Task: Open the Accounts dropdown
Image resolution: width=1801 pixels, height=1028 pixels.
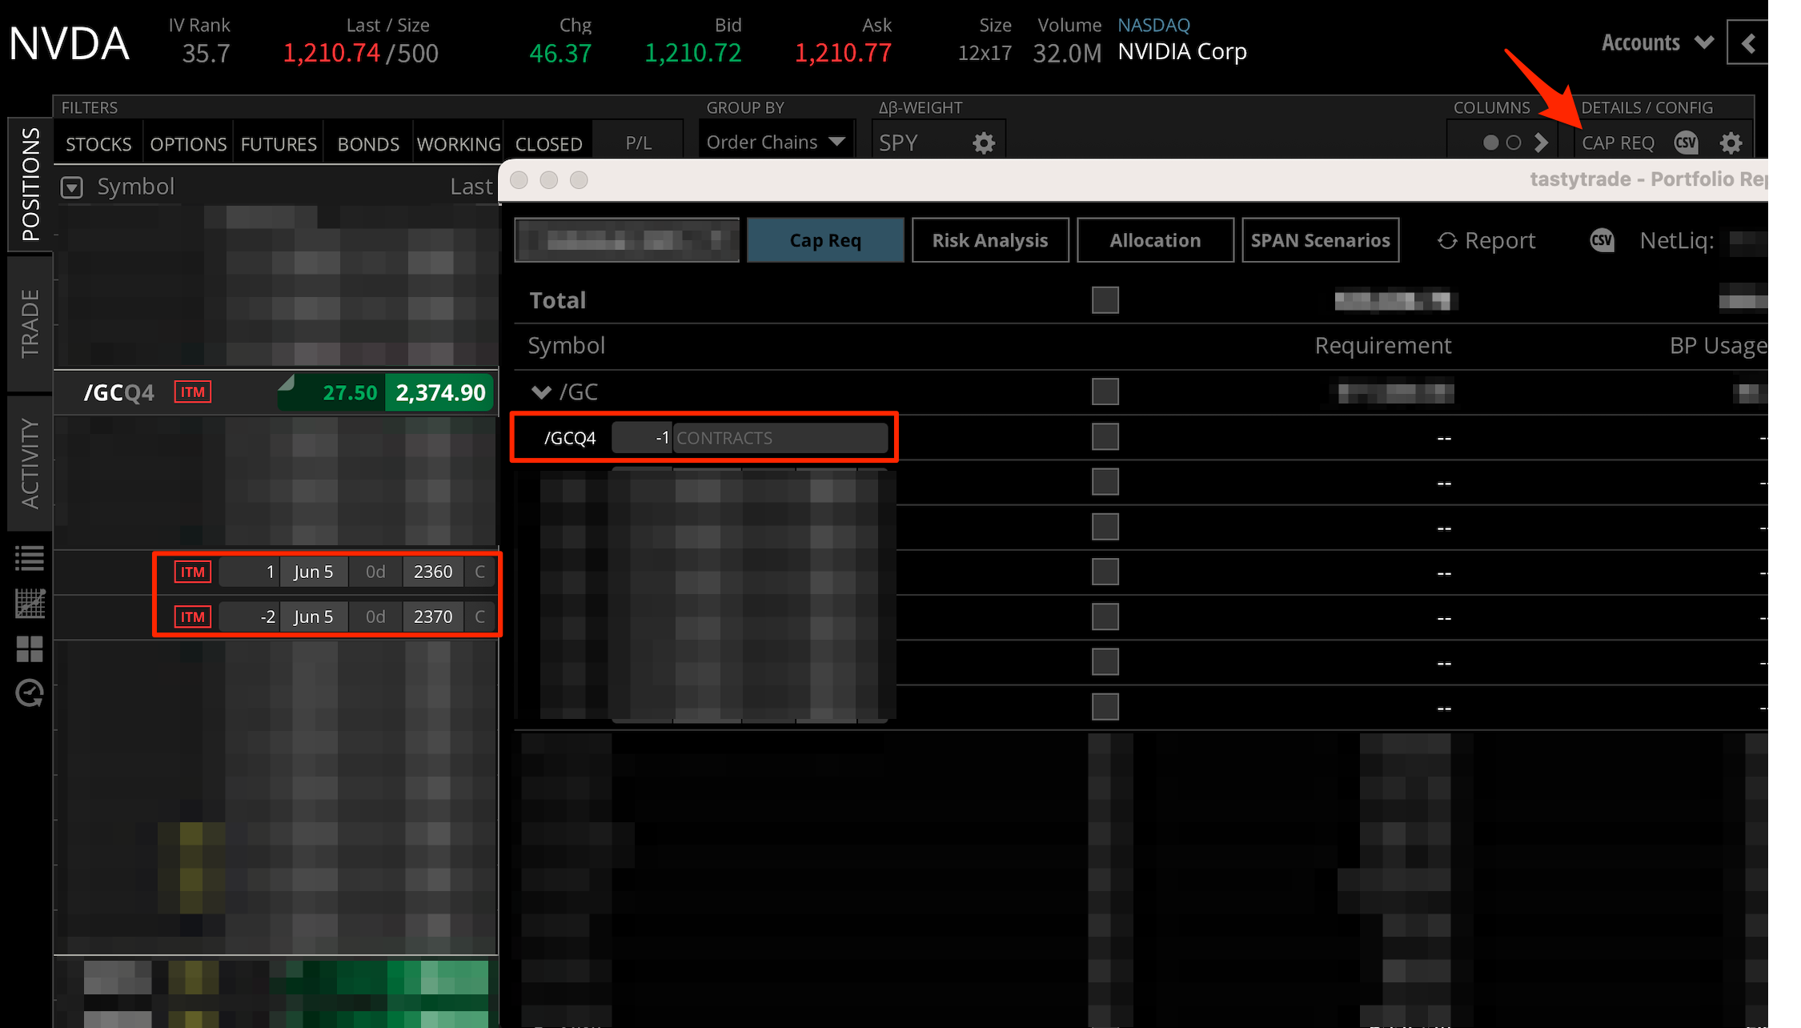Action: tap(1656, 42)
